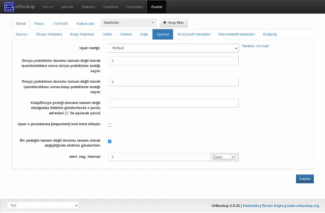325x213 pixels.
Task: Click the 'UrBackup 2.5.33' version text
Action: point(225,206)
